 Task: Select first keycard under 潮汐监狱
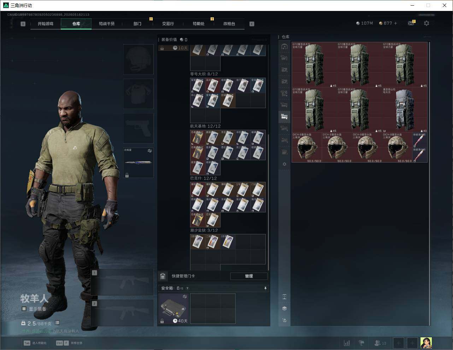point(198,242)
